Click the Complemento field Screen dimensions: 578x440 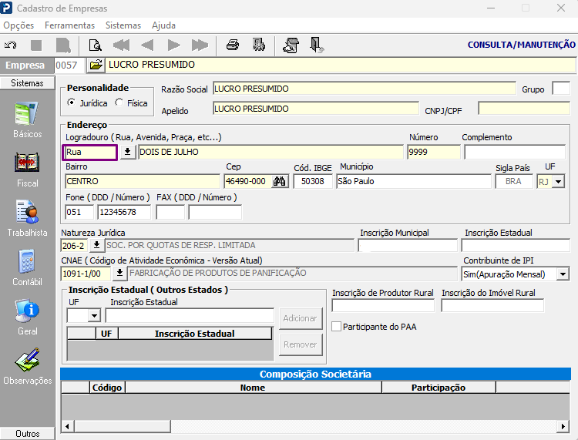(515, 152)
